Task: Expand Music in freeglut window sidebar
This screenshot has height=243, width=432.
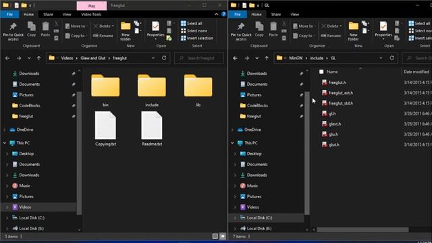Action: tap(7, 186)
